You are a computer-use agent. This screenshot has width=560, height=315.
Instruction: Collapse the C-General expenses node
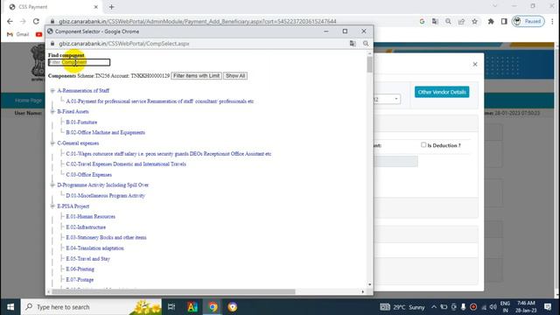52,143
